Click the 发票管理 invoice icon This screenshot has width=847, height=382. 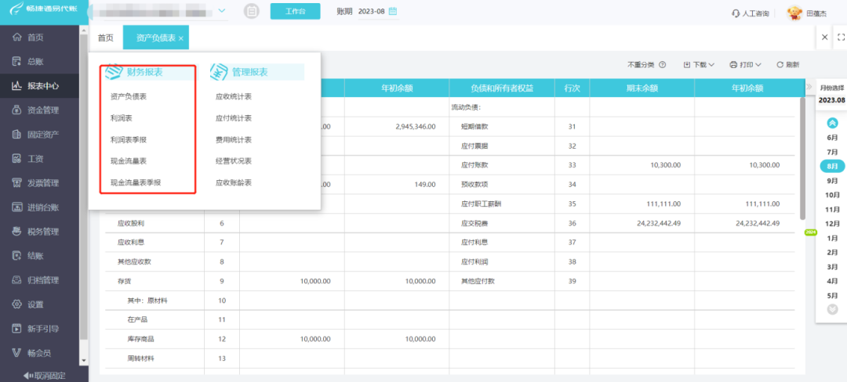coord(16,182)
